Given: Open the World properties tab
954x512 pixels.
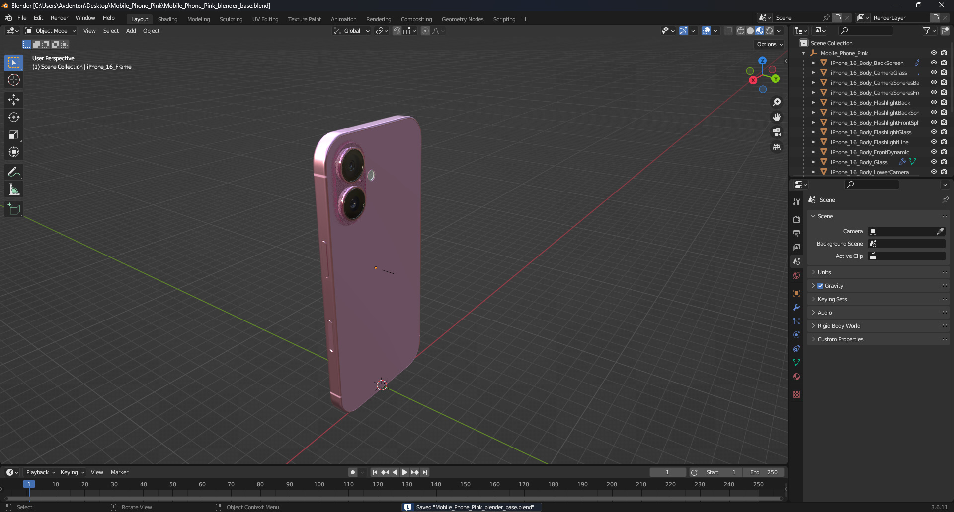Looking at the screenshot, I should click(x=796, y=275).
